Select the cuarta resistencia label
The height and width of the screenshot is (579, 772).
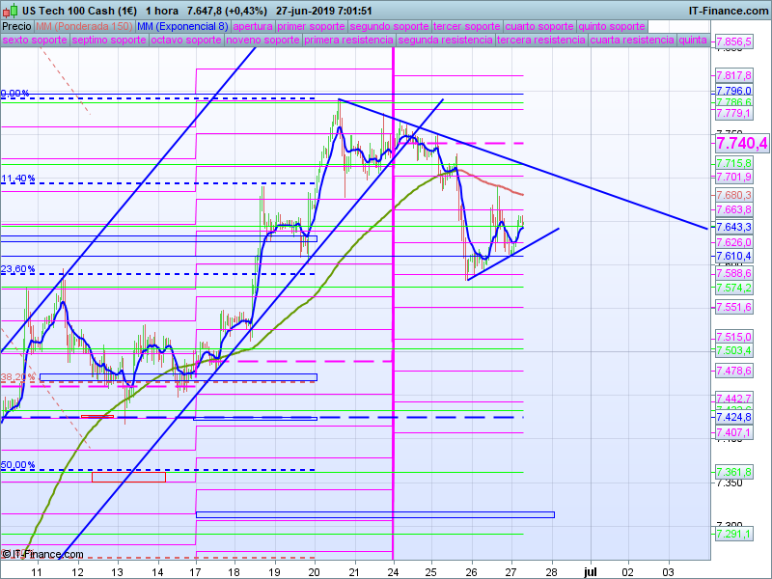pyautogui.click(x=631, y=41)
